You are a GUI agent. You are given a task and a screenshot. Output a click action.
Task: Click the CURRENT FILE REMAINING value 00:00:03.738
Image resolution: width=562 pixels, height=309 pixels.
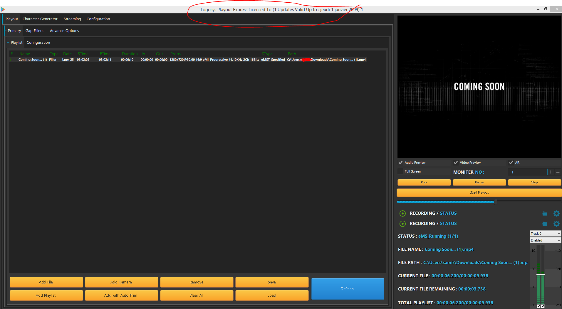472,289
